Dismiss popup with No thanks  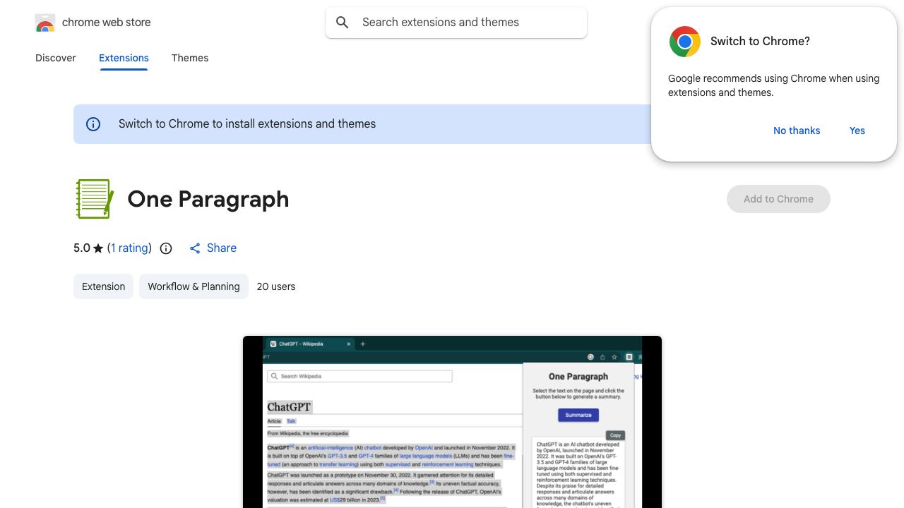797,131
